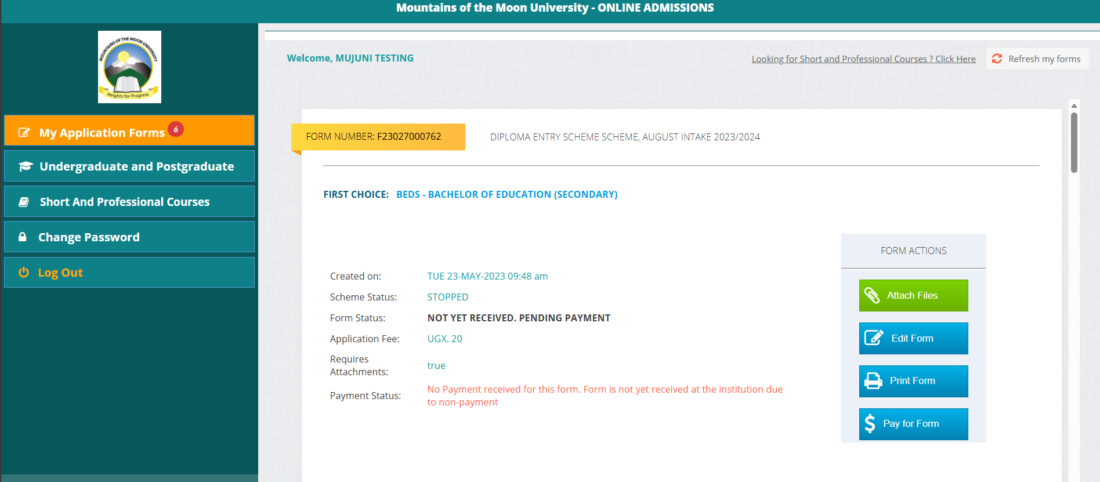Click the printer icon on Print Form
1100x482 pixels.
[873, 381]
